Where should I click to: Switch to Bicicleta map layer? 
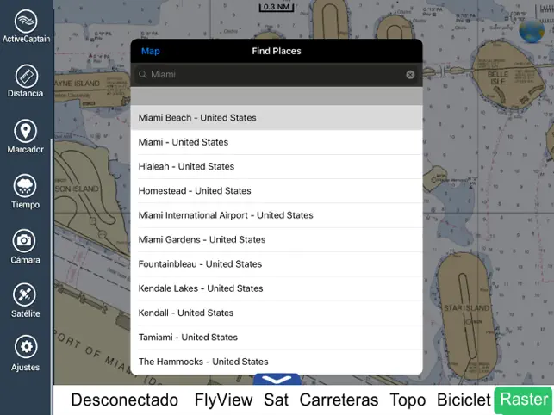(464, 400)
